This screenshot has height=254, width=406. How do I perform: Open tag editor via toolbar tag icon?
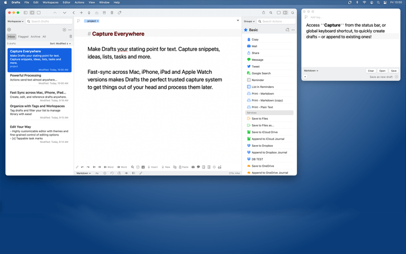click(120, 13)
